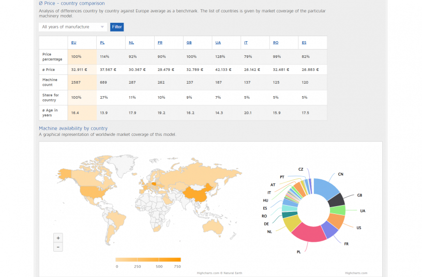Click the UA ø price 42.133 € cell
This screenshot has width=422, height=277.
click(x=227, y=70)
